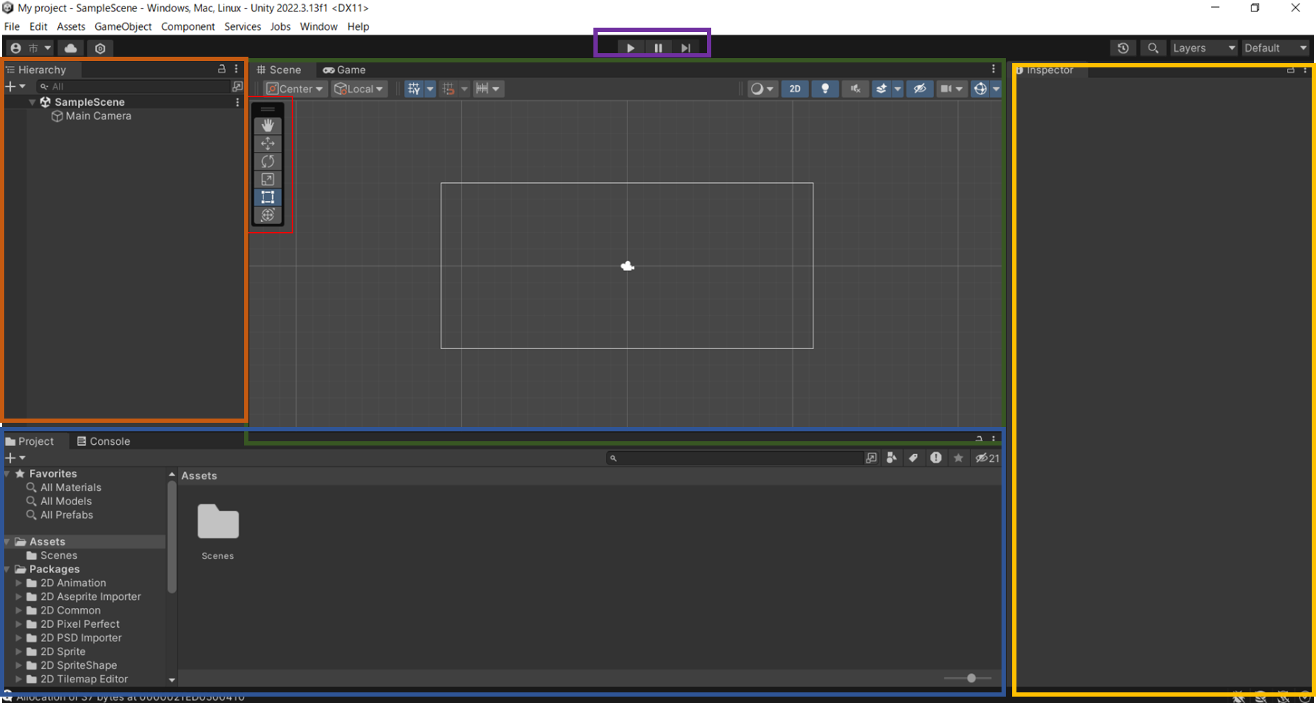
Task: Toggle 2D view mode in Scene
Action: coord(795,89)
